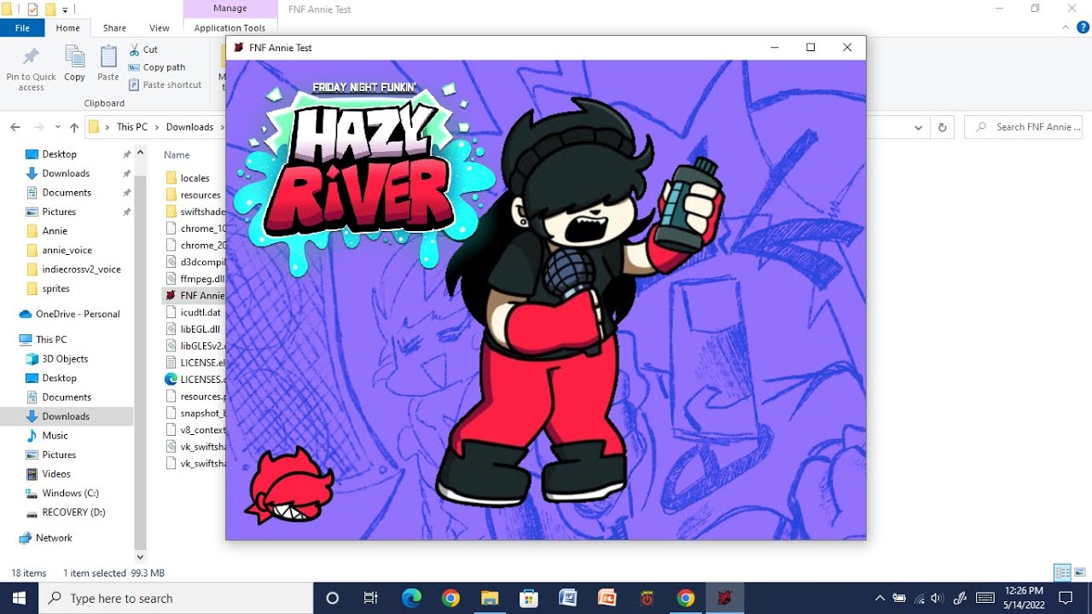
Task: Select 3D Objects under This PC
Action: point(65,359)
